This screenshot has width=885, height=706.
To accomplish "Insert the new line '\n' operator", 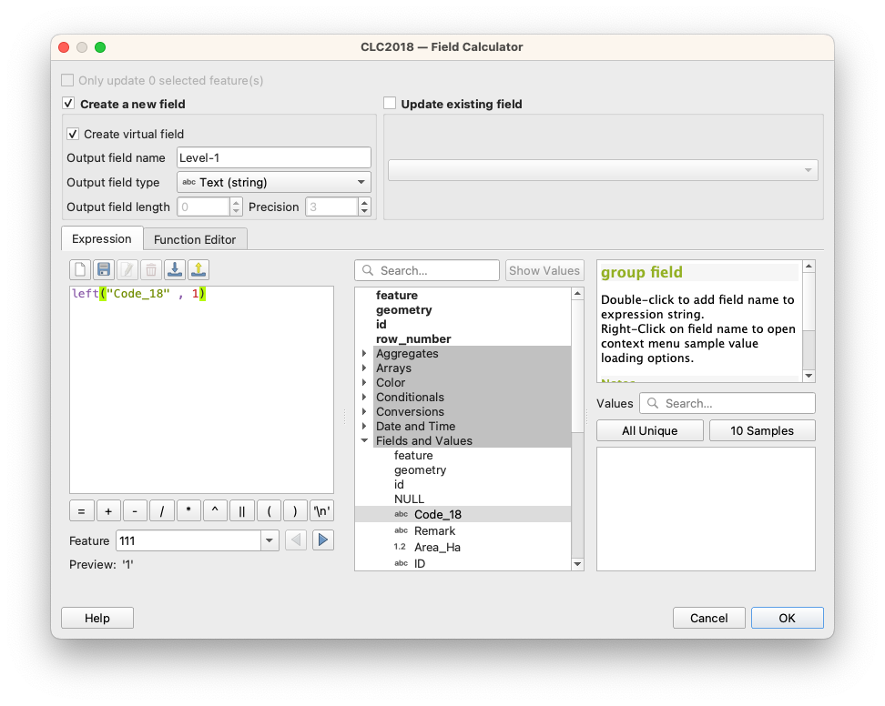I will 322,511.
